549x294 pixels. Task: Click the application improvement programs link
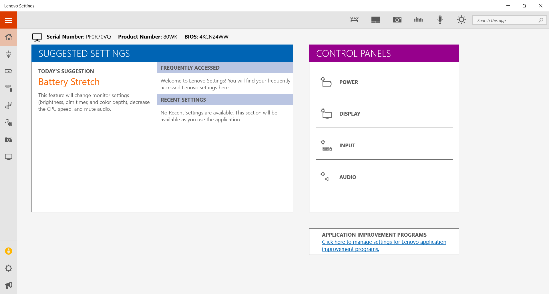pos(384,242)
